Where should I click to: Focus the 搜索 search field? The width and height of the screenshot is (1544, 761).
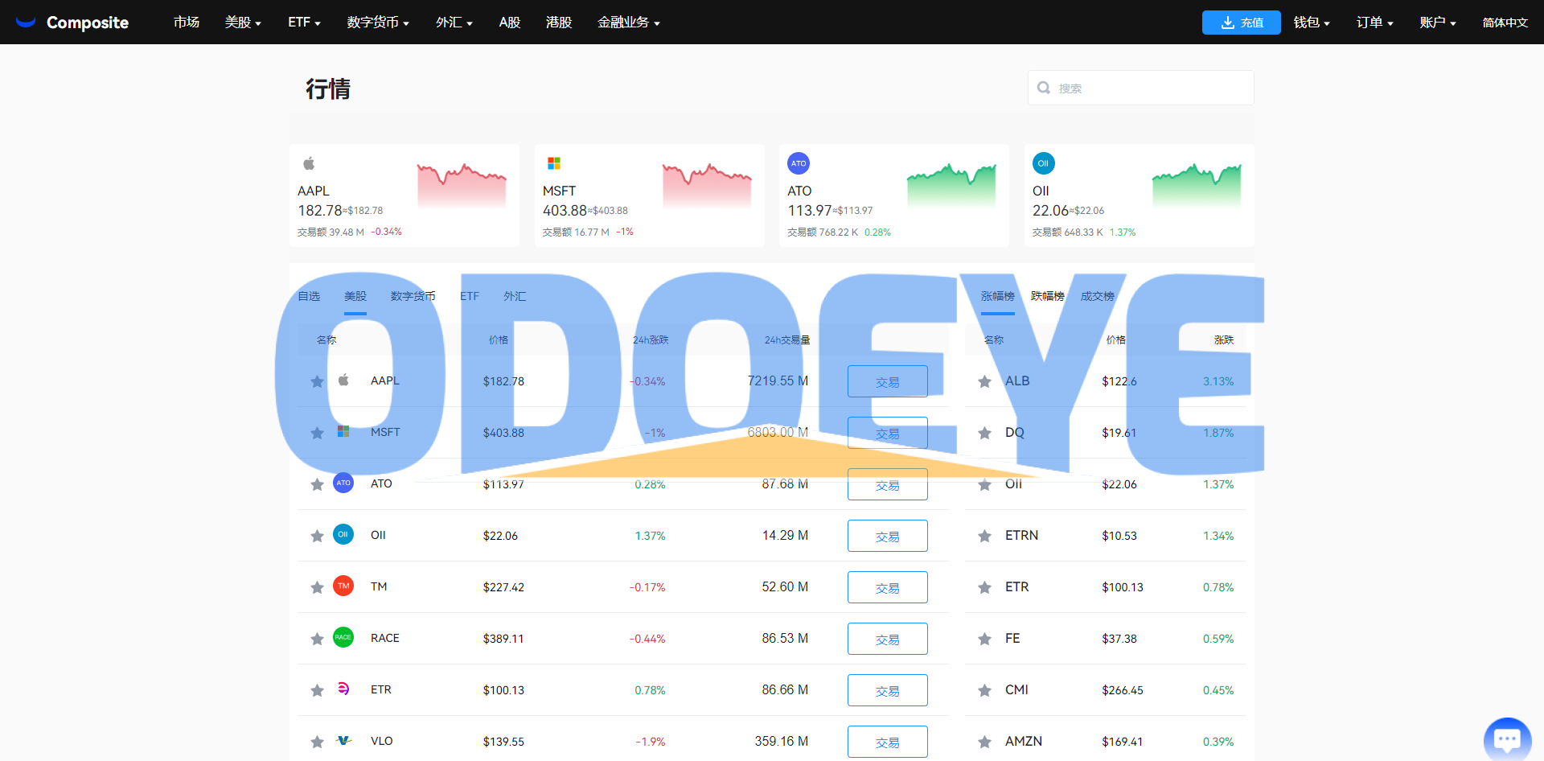click(1140, 88)
